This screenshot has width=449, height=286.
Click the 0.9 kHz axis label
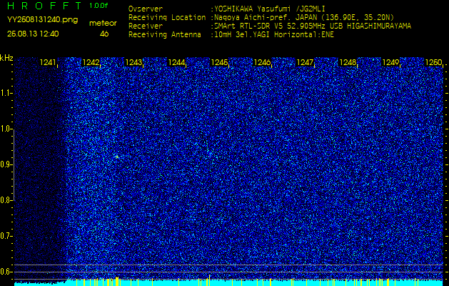coord(6,164)
